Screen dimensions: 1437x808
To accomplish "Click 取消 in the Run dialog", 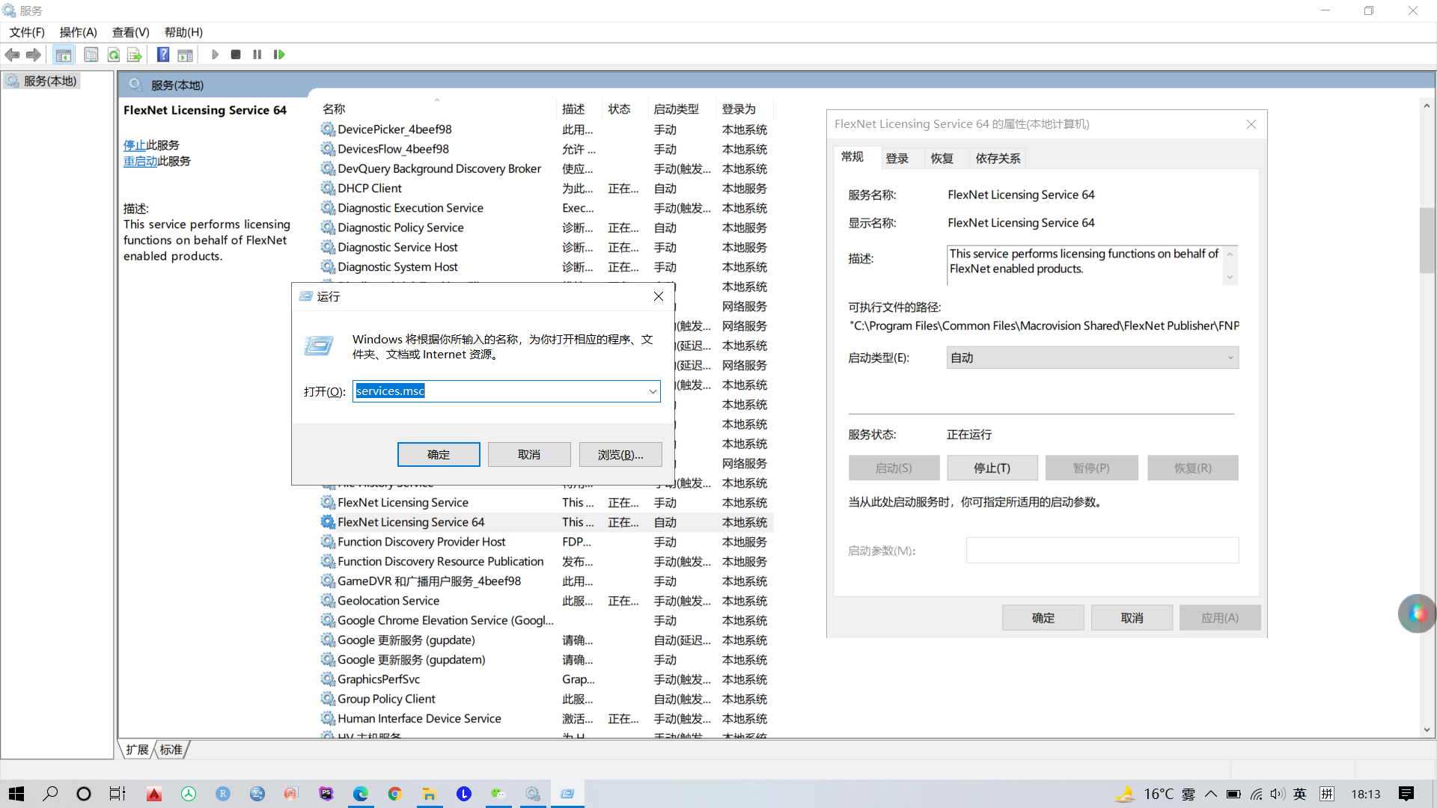I will pos(529,455).
